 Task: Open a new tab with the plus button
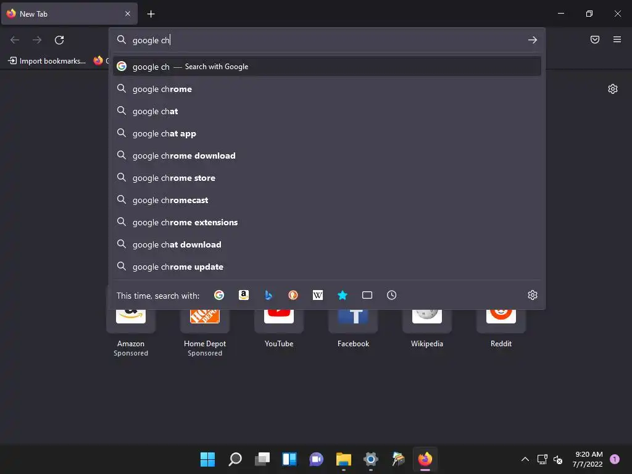(151, 14)
